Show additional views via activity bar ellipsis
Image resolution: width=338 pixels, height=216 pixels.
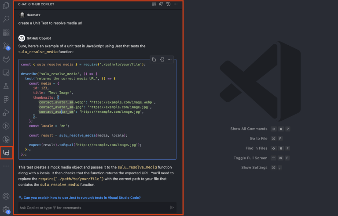click(6, 166)
